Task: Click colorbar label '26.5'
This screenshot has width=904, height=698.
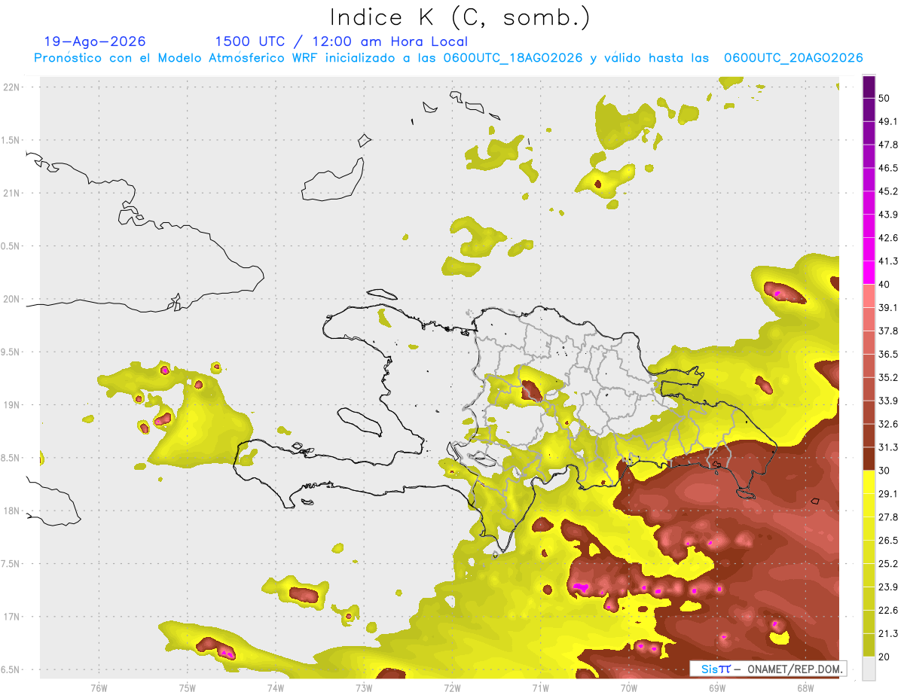Action: pyautogui.click(x=888, y=541)
